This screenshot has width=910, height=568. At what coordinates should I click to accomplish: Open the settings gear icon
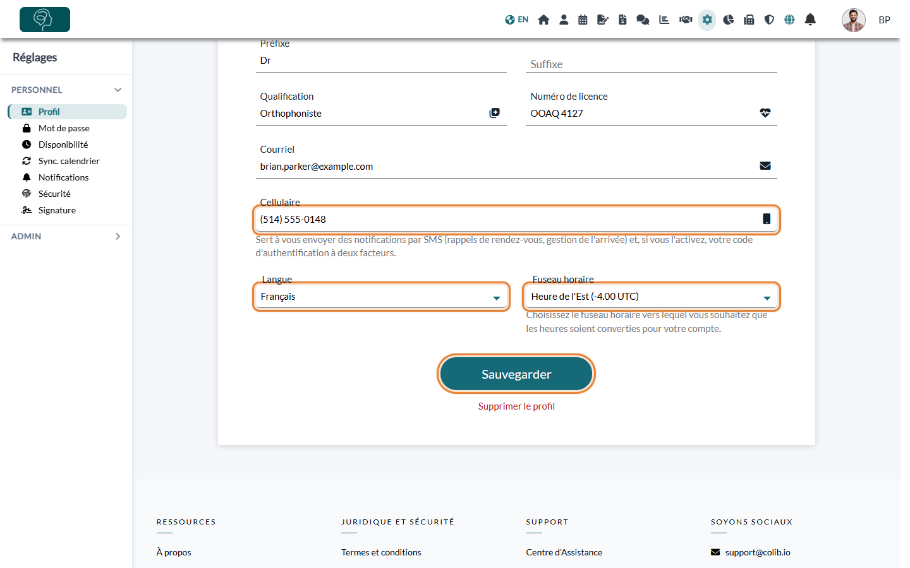(707, 20)
